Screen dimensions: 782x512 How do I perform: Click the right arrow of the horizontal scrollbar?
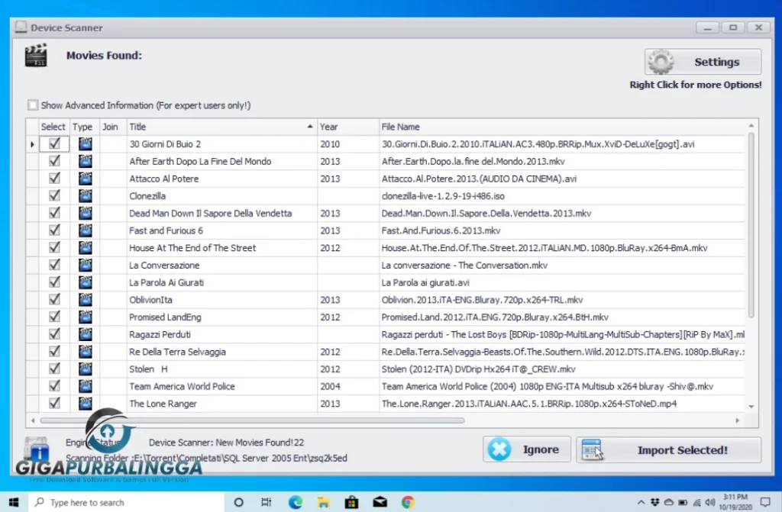pyautogui.click(x=737, y=420)
